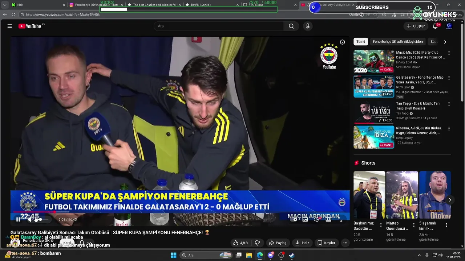The image size is (465, 261).
Task: Open options for Music Mix 2026 video
Action: tap(449, 53)
